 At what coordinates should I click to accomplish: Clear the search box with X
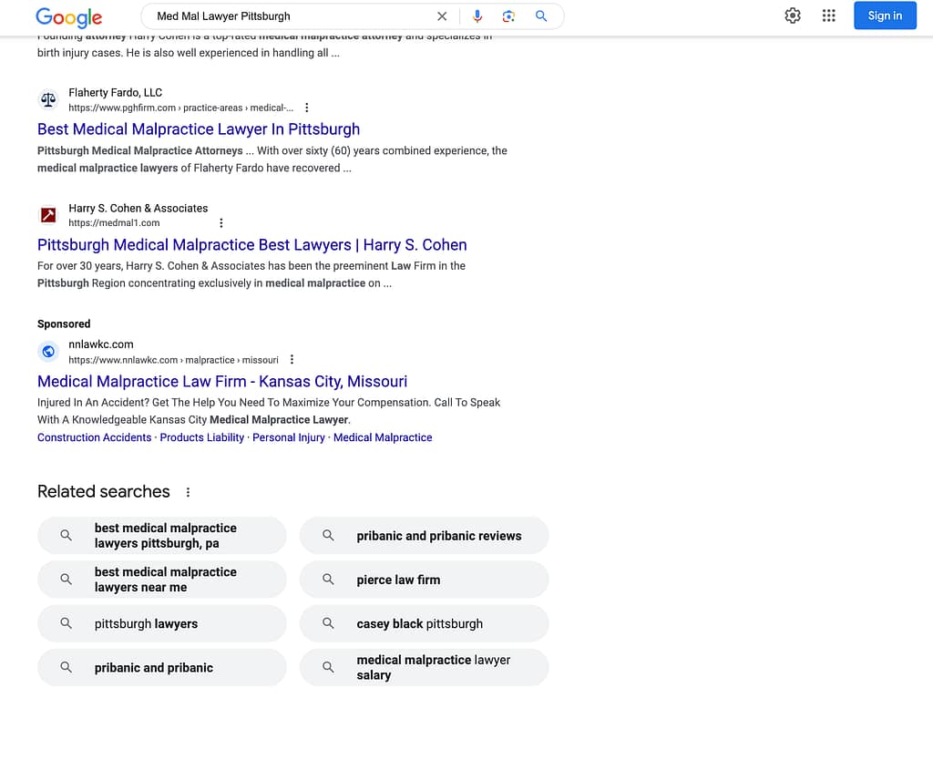tap(442, 16)
